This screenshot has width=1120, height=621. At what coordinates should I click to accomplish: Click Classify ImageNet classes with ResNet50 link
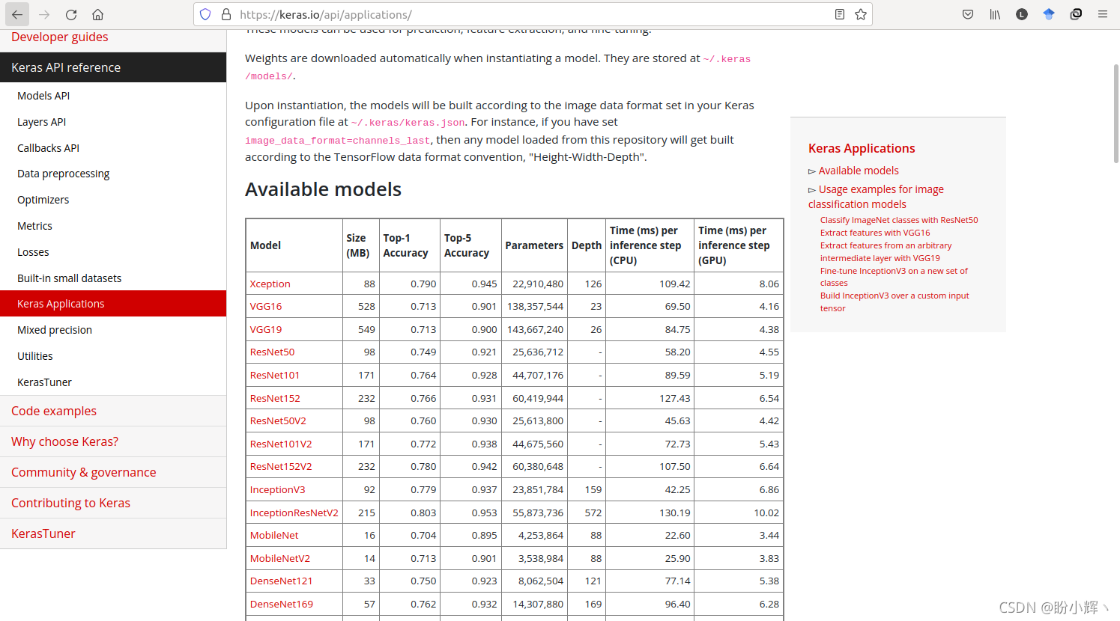899,220
